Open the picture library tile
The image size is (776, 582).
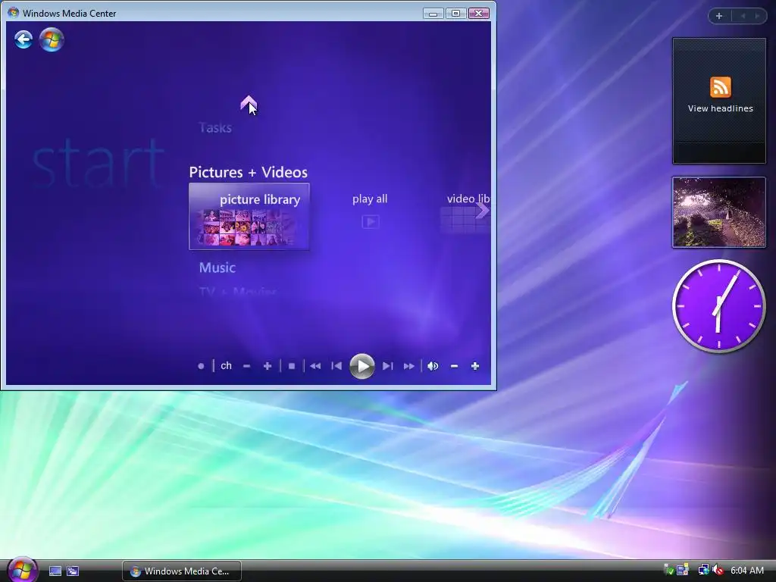[x=249, y=216]
